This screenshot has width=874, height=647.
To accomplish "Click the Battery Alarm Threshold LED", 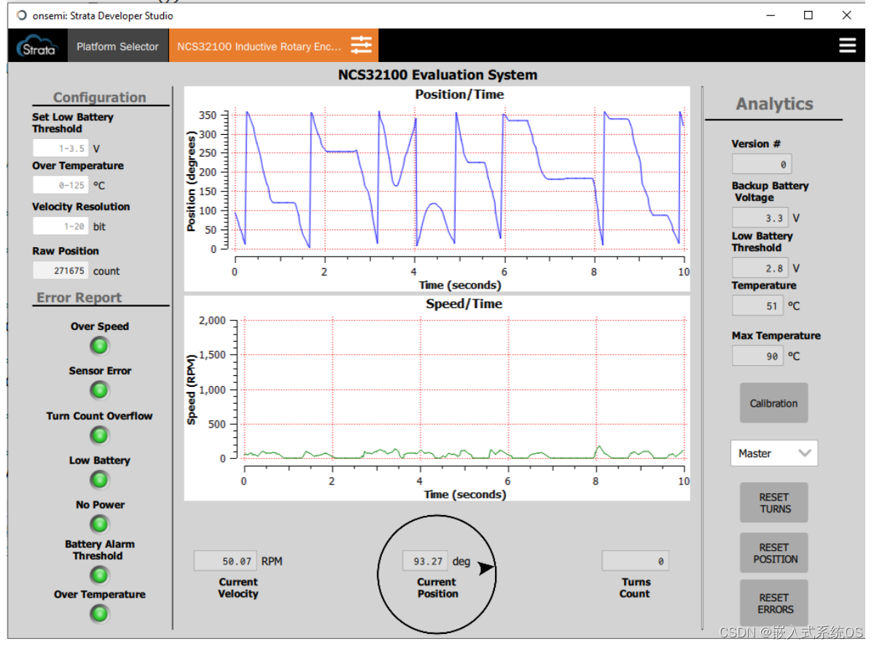I will (x=99, y=576).
